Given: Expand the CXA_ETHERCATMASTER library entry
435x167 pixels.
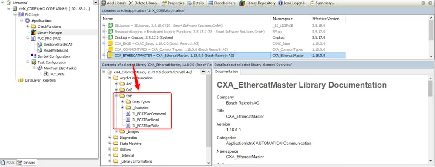Looking at the screenshot, I should click(x=104, y=55).
